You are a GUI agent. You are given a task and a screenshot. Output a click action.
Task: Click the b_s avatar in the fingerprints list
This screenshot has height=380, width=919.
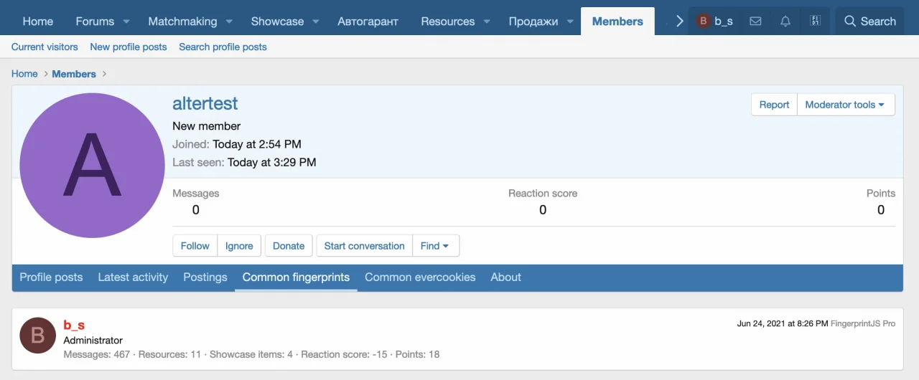tap(37, 336)
